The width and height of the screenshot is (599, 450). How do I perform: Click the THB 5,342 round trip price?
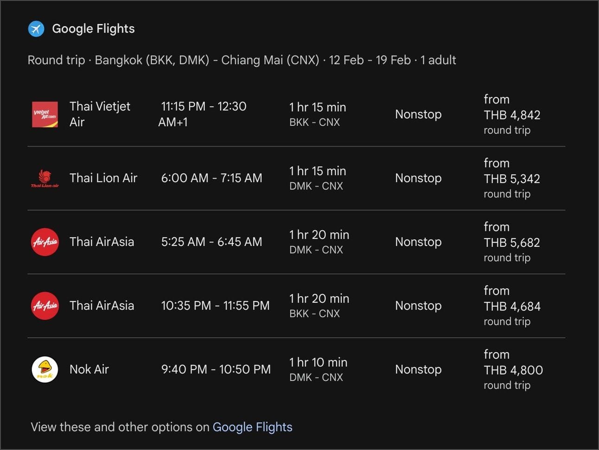[512, 179]
